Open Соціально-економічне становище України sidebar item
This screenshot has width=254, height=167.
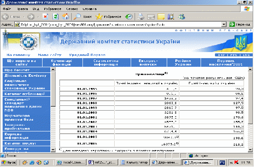point(26,85)
